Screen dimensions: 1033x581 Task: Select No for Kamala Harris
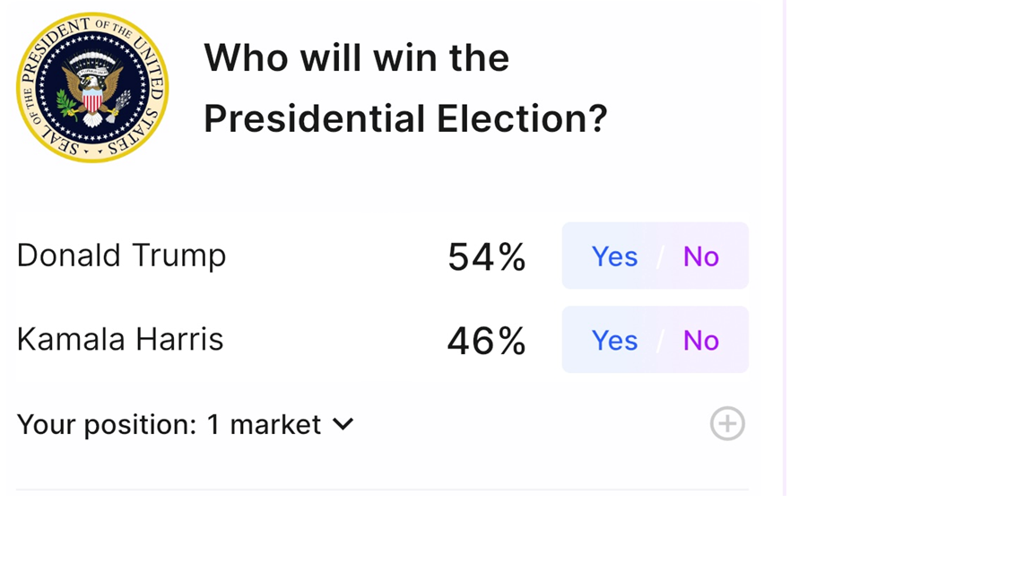tap(700, 341)
